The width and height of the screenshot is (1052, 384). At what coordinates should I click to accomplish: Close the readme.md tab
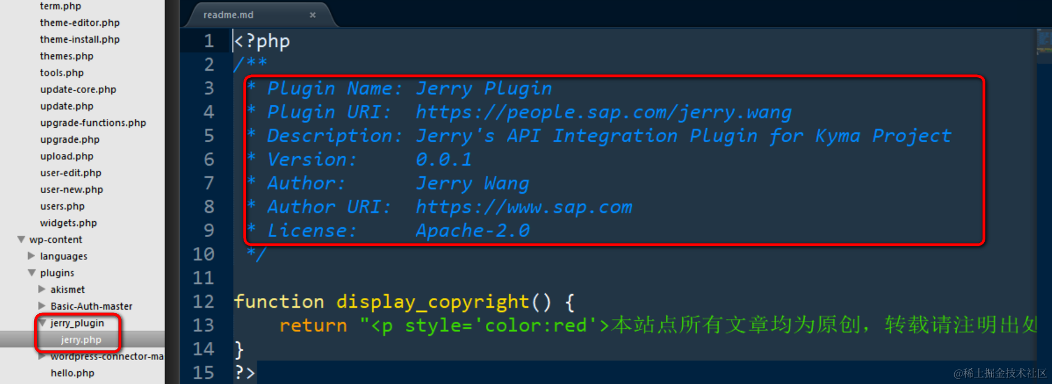click(313, 15)
